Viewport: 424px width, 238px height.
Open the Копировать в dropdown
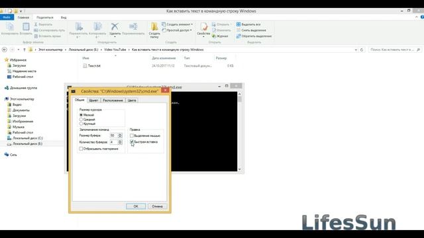point(97,37)
